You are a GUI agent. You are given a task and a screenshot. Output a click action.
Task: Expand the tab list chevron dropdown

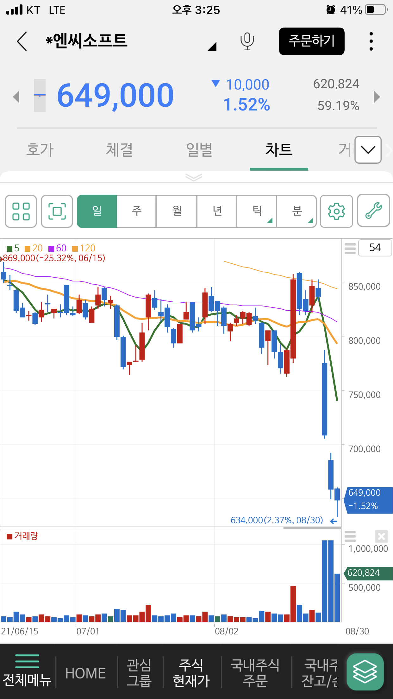click(368, 150)
